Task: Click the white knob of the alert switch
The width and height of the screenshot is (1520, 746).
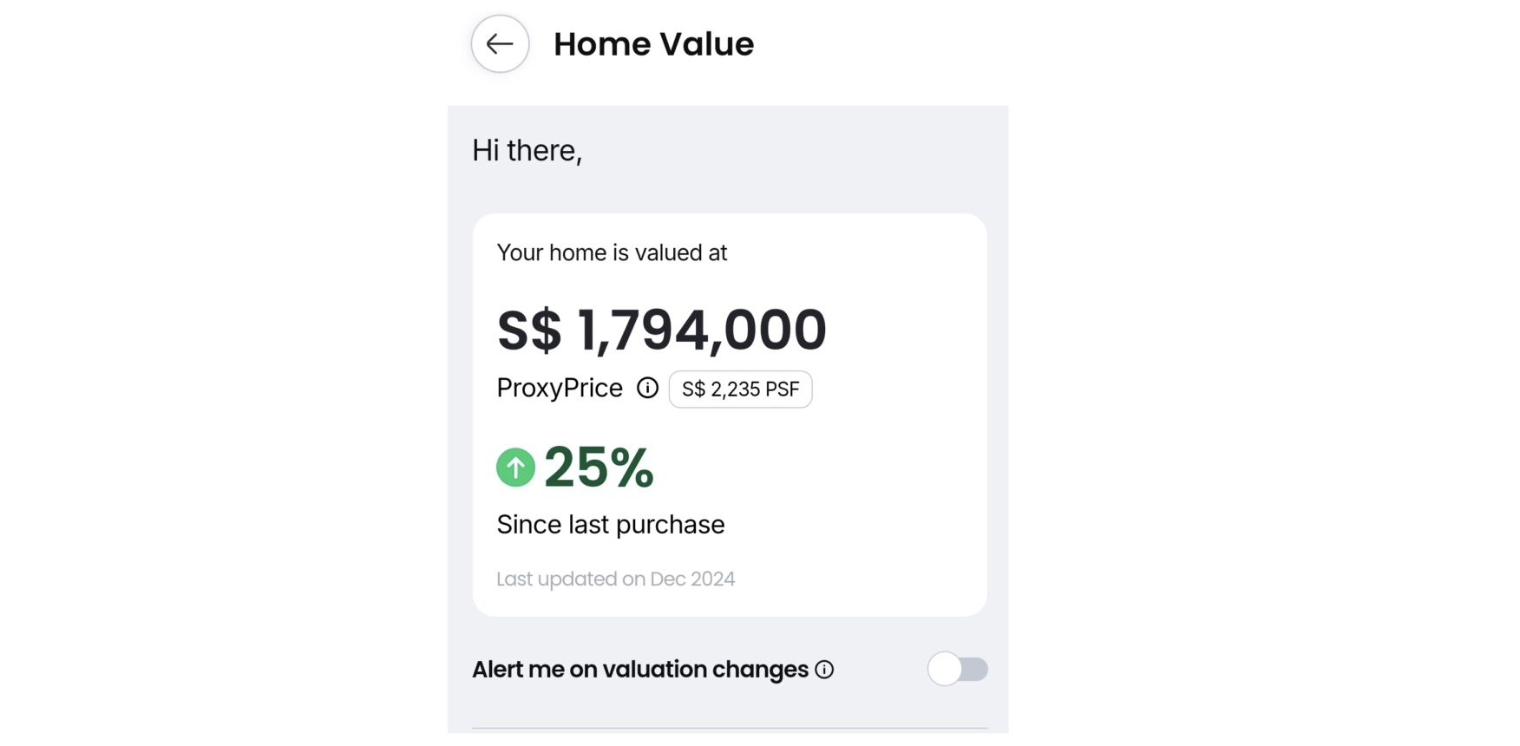Action: (945, 669)
